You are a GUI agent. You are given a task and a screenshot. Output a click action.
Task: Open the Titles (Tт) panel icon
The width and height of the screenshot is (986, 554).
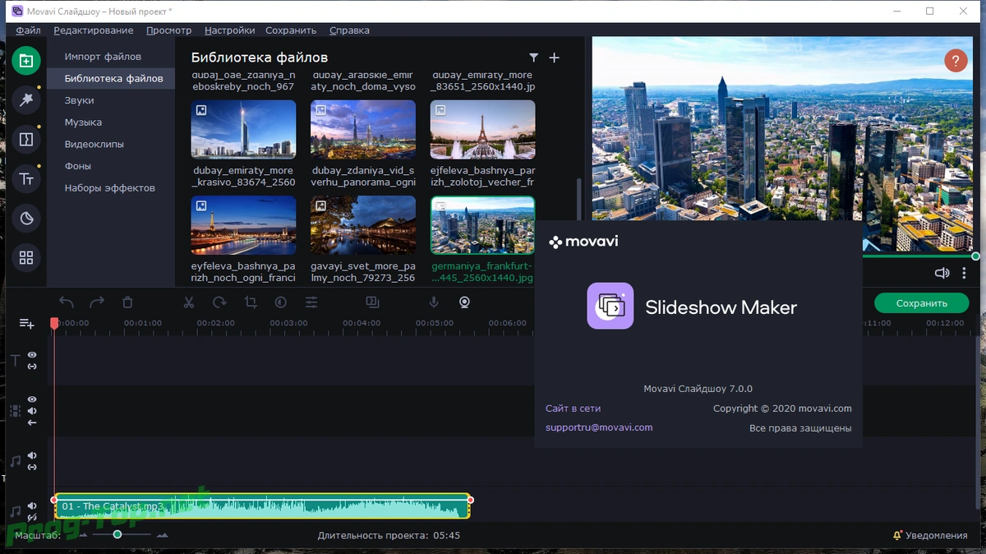26,178
